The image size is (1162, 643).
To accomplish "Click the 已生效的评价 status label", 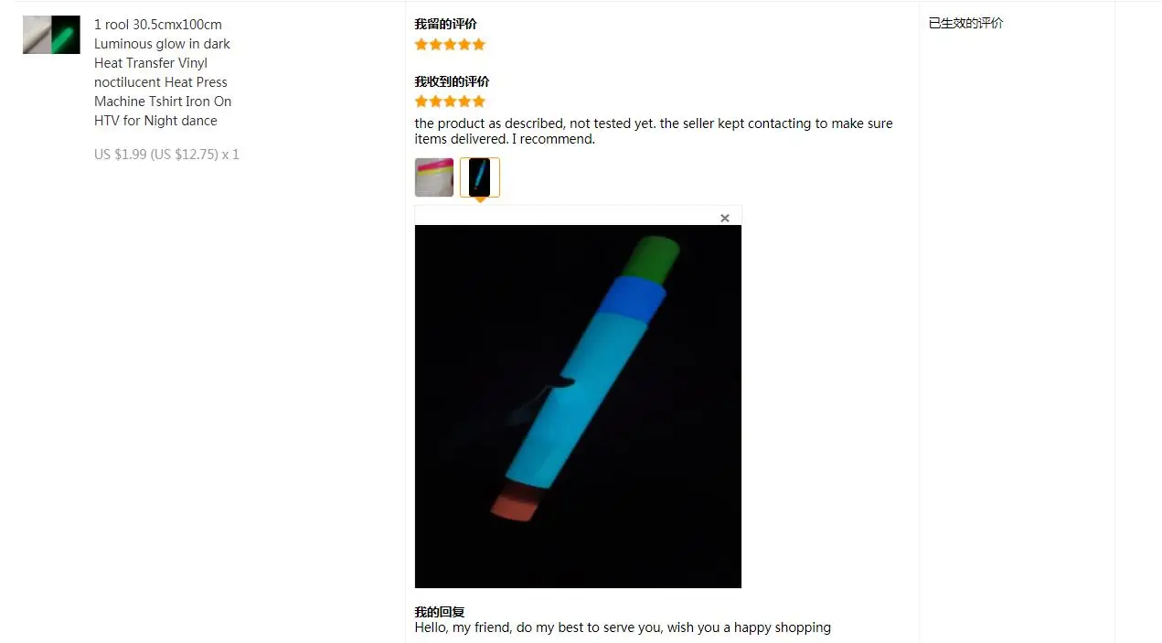I will [x=966, y=23].
